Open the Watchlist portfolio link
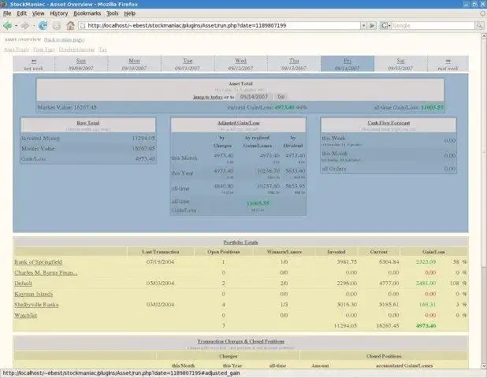 click(25, 315)
